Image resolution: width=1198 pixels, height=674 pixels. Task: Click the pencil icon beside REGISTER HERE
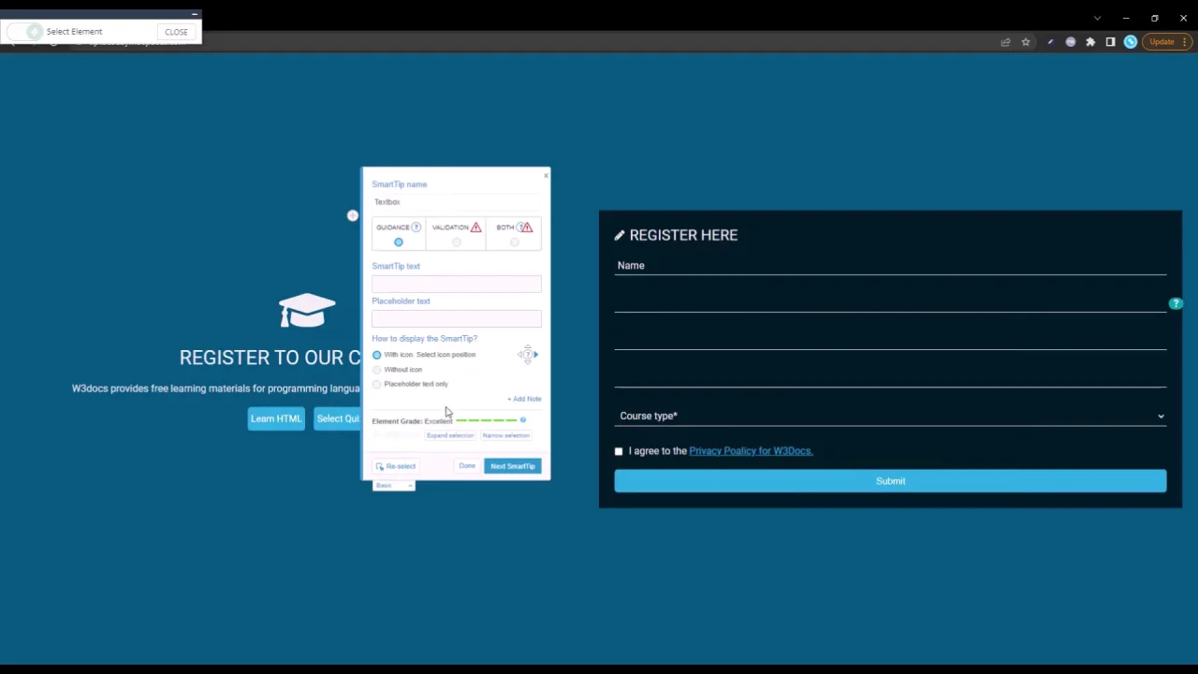coord(620,235)
